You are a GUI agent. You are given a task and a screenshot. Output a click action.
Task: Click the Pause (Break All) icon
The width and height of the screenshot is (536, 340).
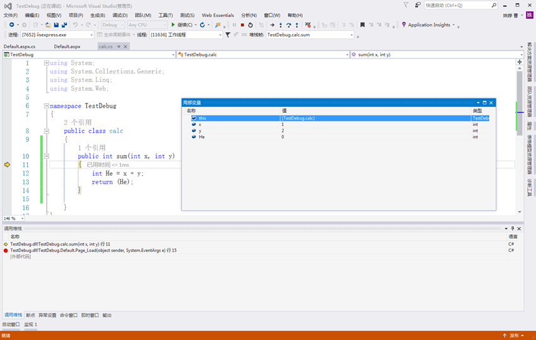[x=234, y=25]
